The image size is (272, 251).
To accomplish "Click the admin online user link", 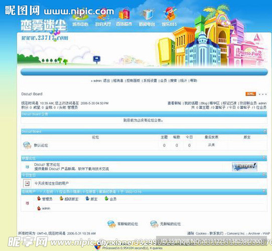I will [x=46, y=208].
